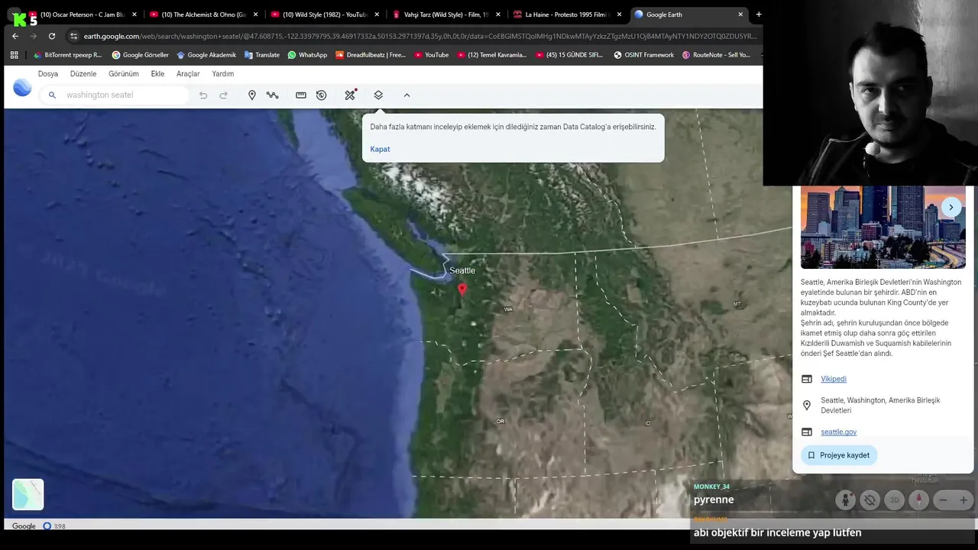
Task: Open historical imagery clock tool
Action: (x=322, y=95)
